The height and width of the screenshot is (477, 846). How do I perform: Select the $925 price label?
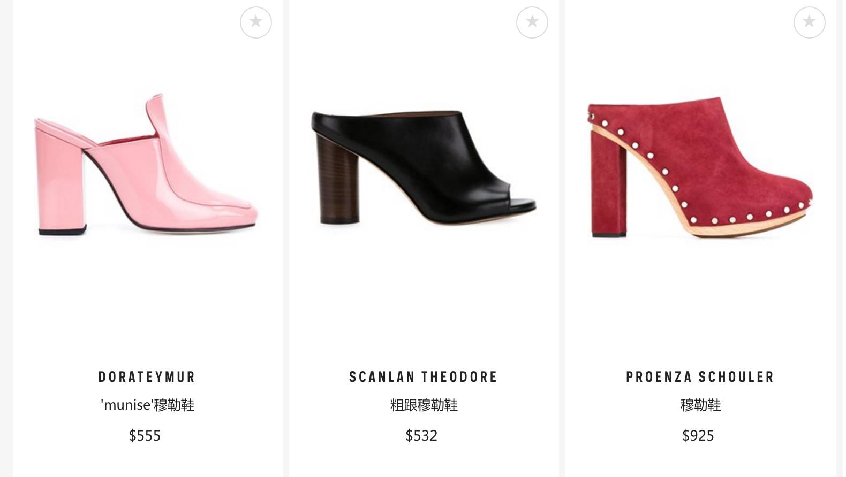coord(698,436)
